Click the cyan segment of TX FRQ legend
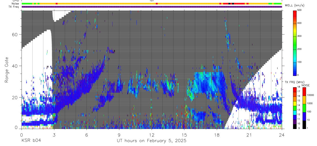317x146 pixels. point(295,113)
